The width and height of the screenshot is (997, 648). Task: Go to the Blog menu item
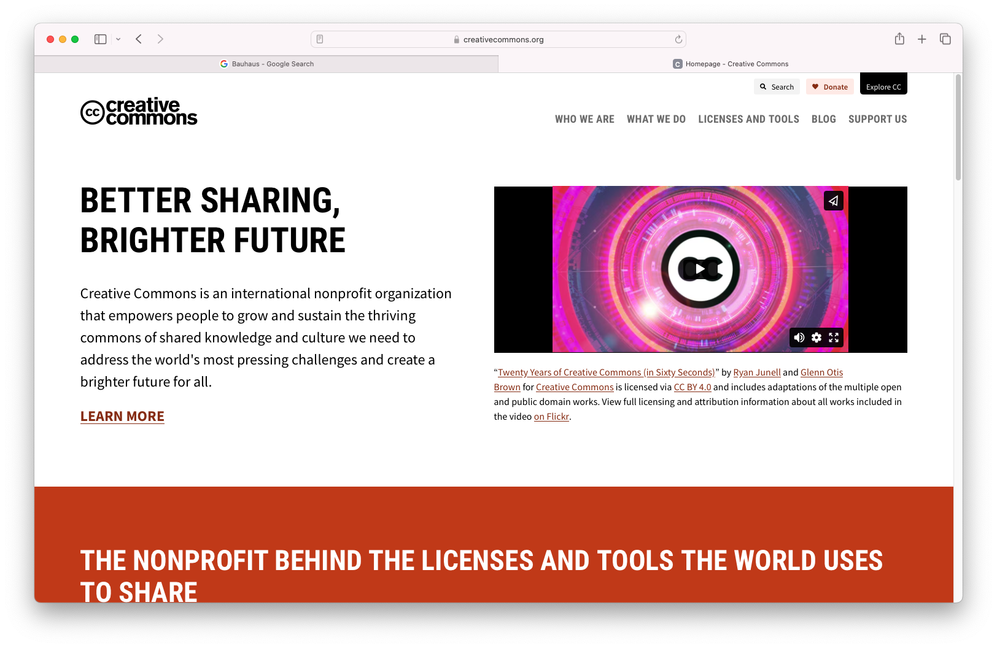[823, 119]
